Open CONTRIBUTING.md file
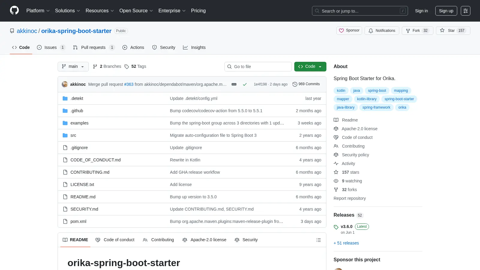 90,172
